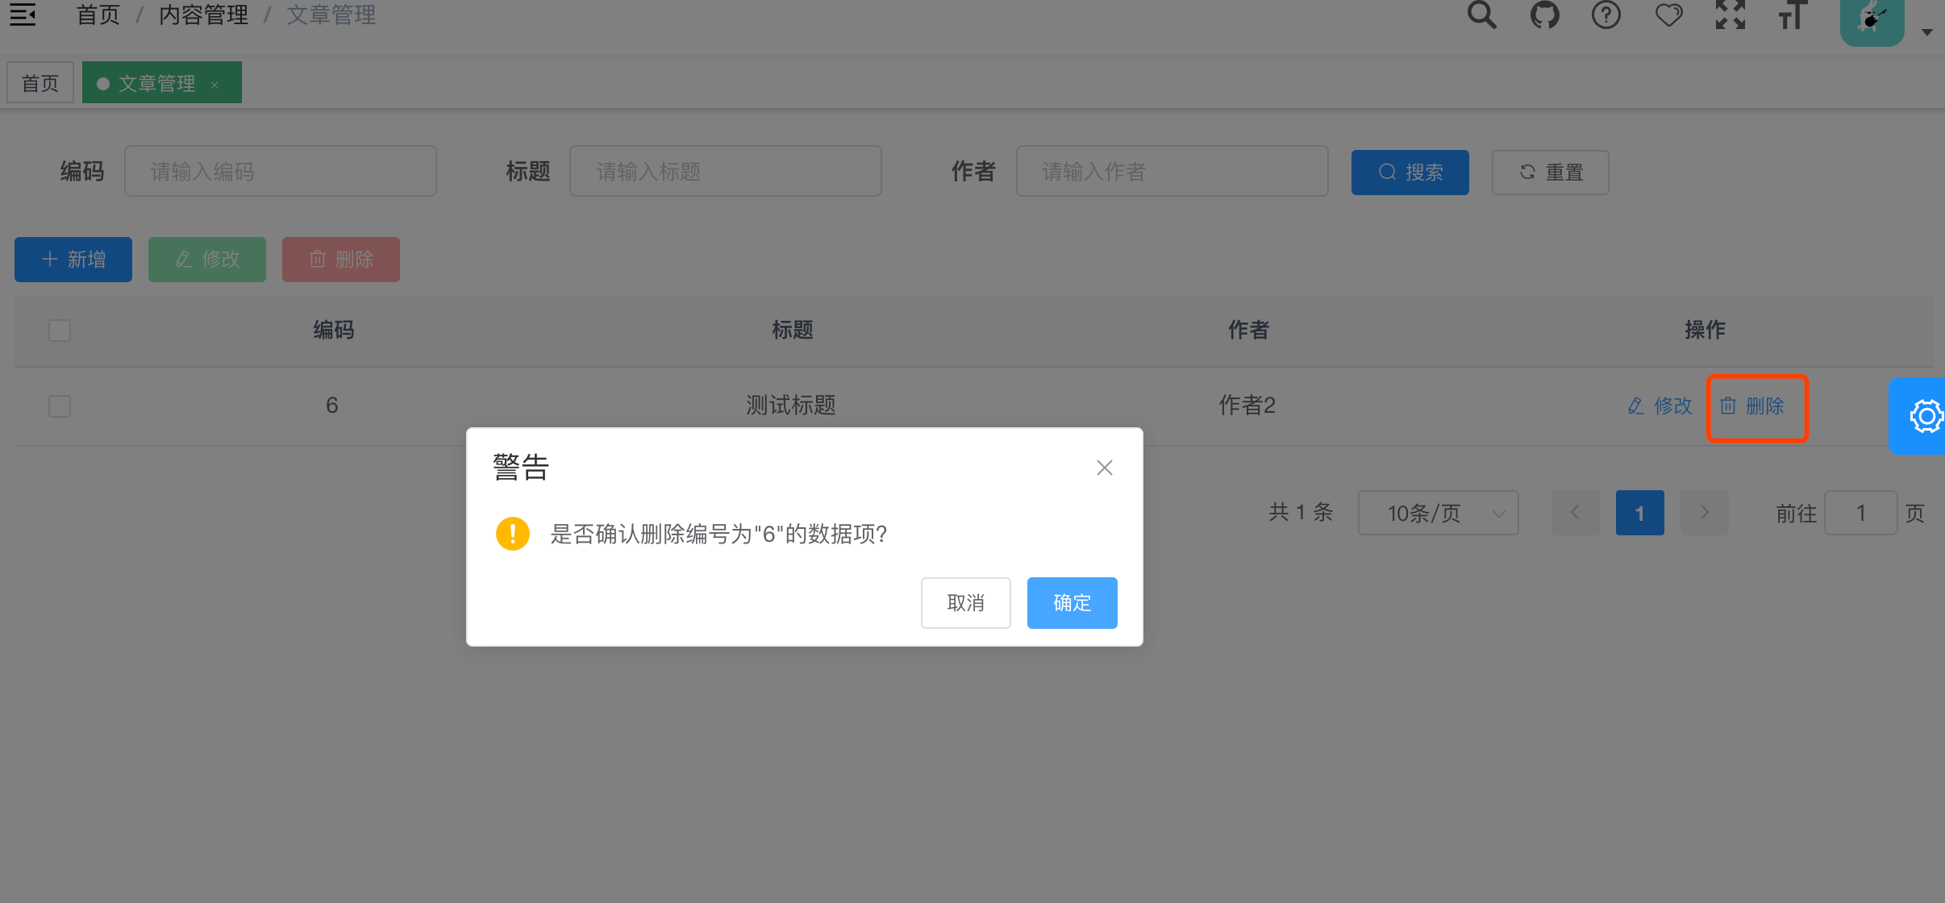
Task: Focus the 编码 search input
Action: pos(281,171)
